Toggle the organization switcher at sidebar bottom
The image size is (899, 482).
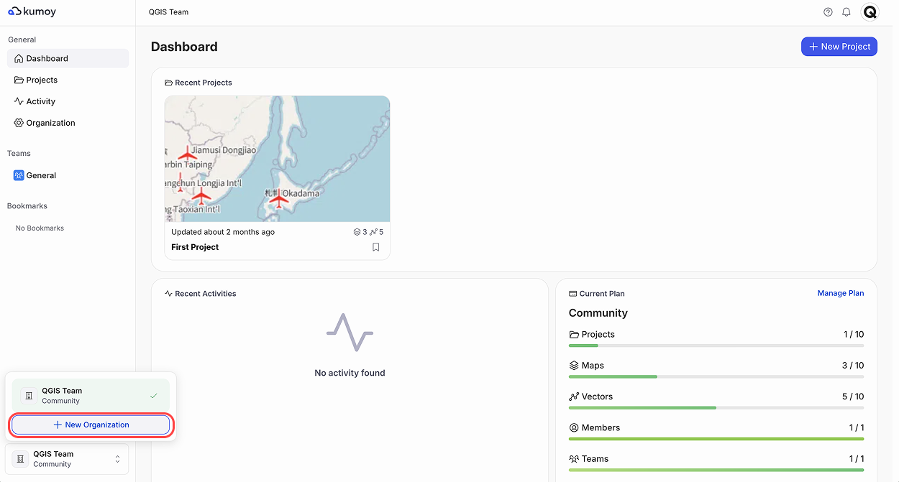(68, 459)
